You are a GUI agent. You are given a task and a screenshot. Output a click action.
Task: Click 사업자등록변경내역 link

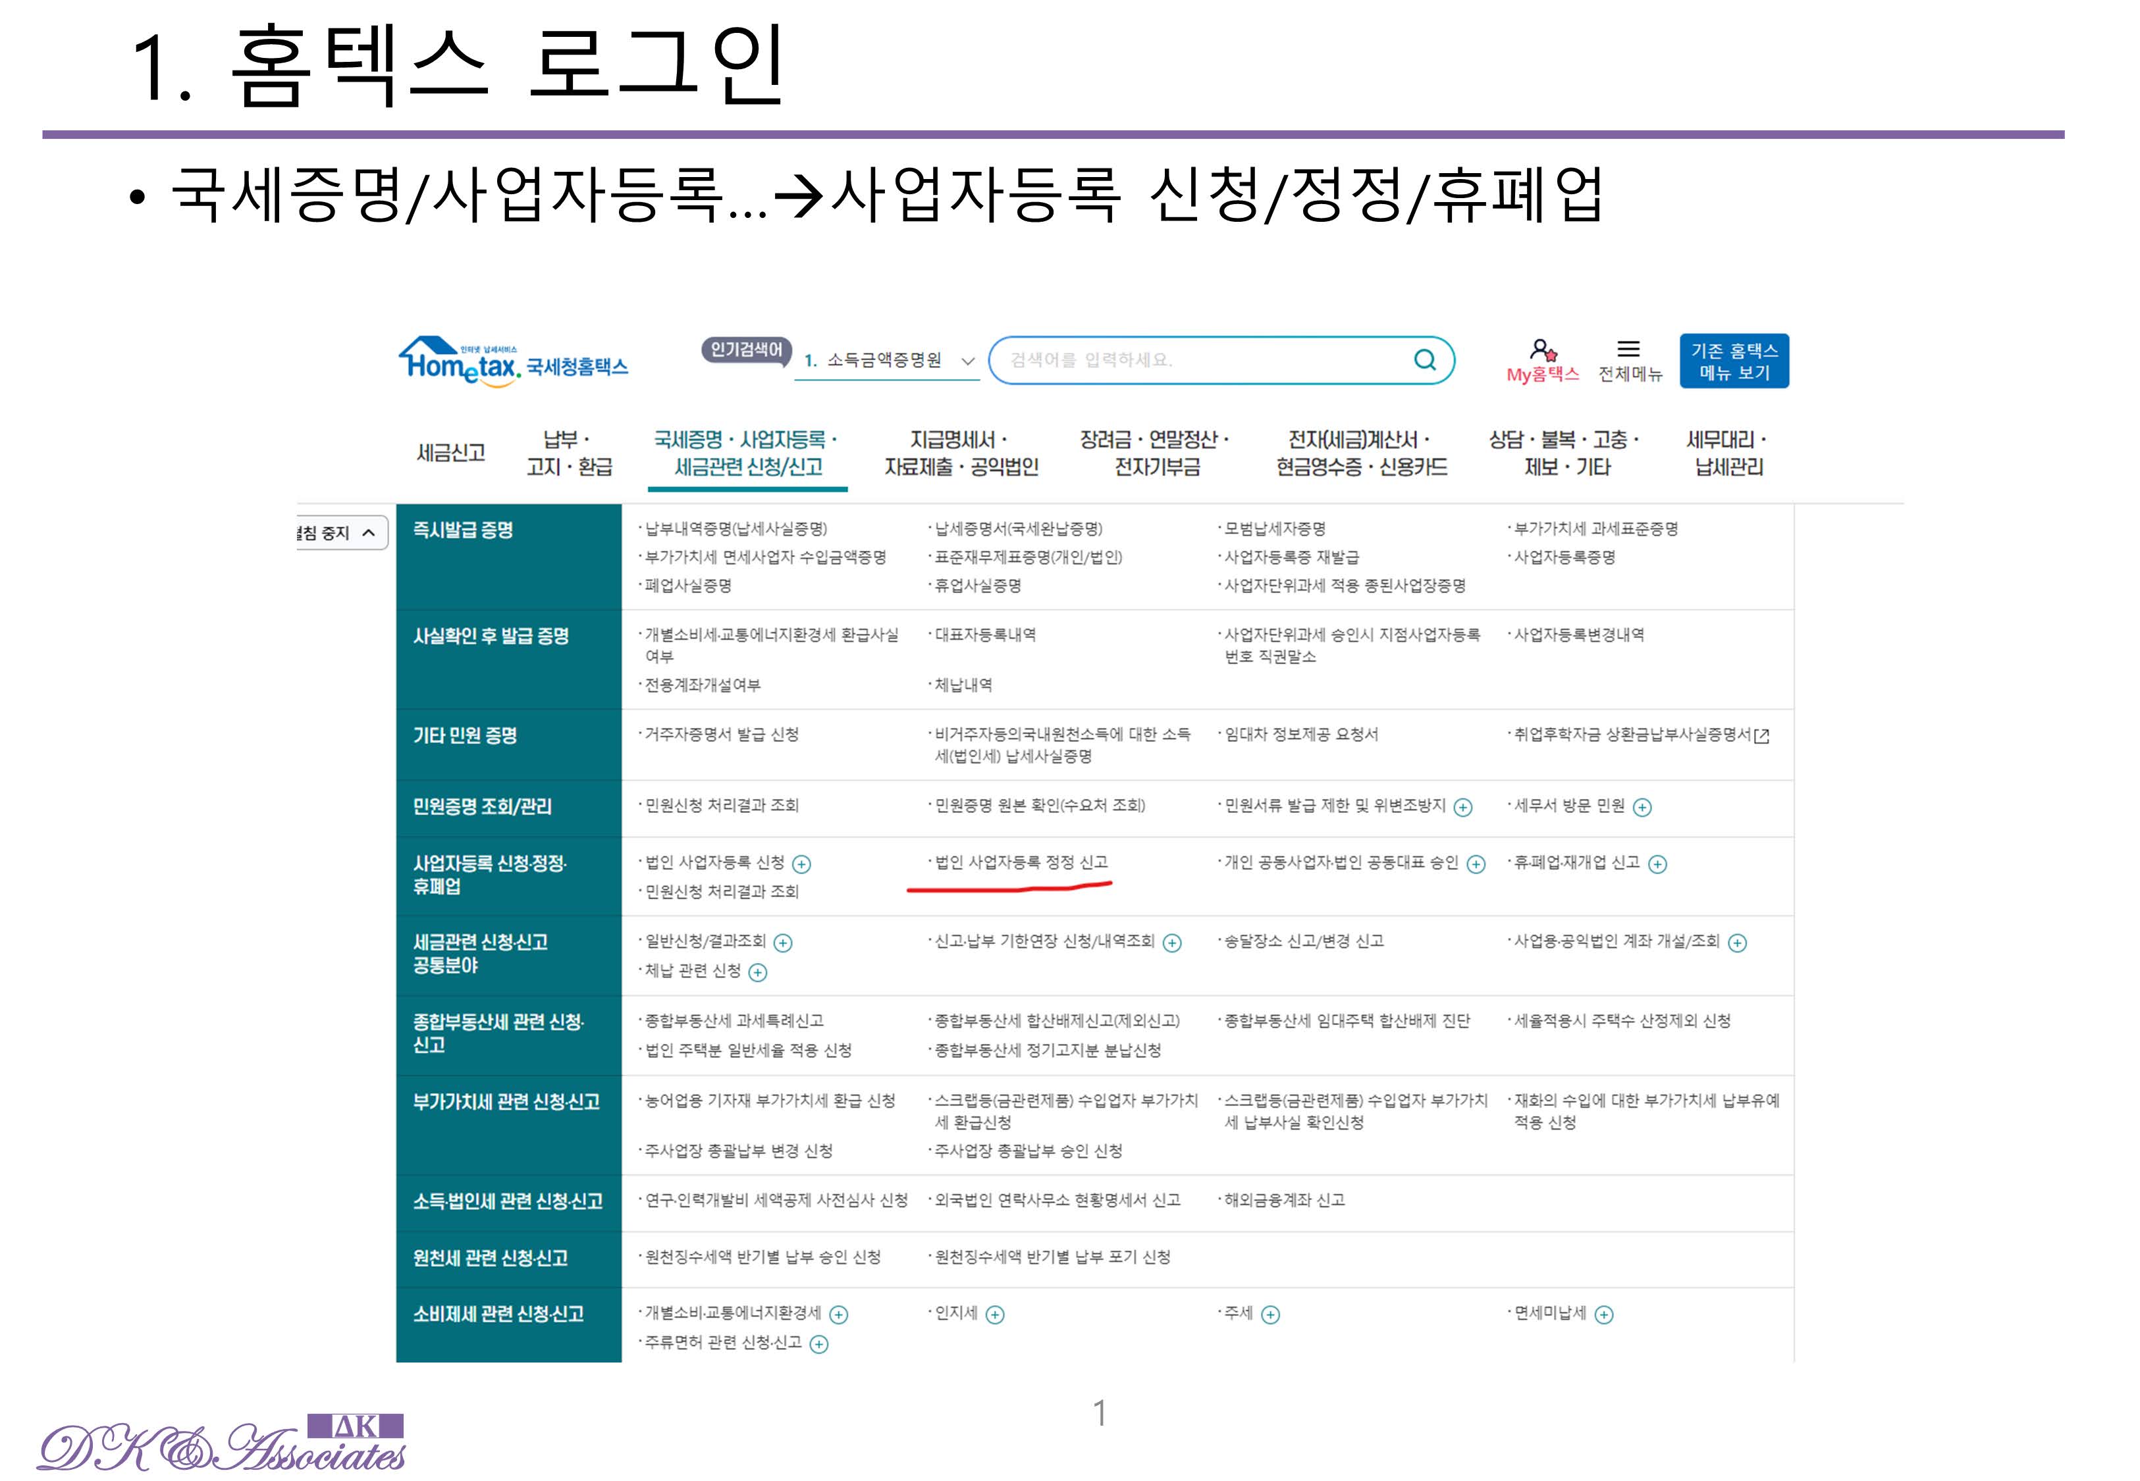click(1578, 636)
